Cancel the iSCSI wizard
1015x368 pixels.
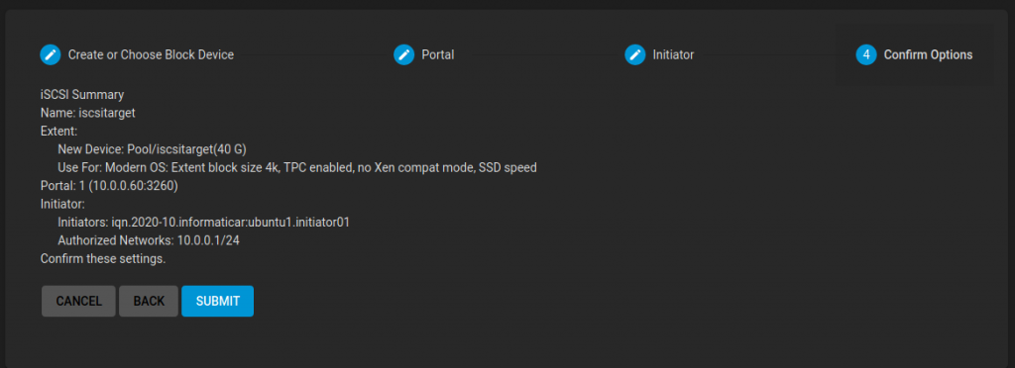(x=79, y=301)
